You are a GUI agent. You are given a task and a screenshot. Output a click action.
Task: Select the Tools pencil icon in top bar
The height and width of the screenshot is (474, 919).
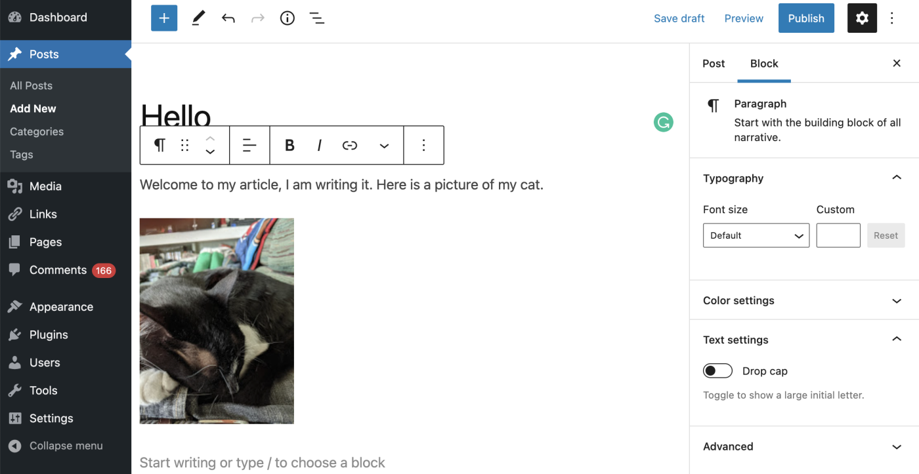(198, 18)
